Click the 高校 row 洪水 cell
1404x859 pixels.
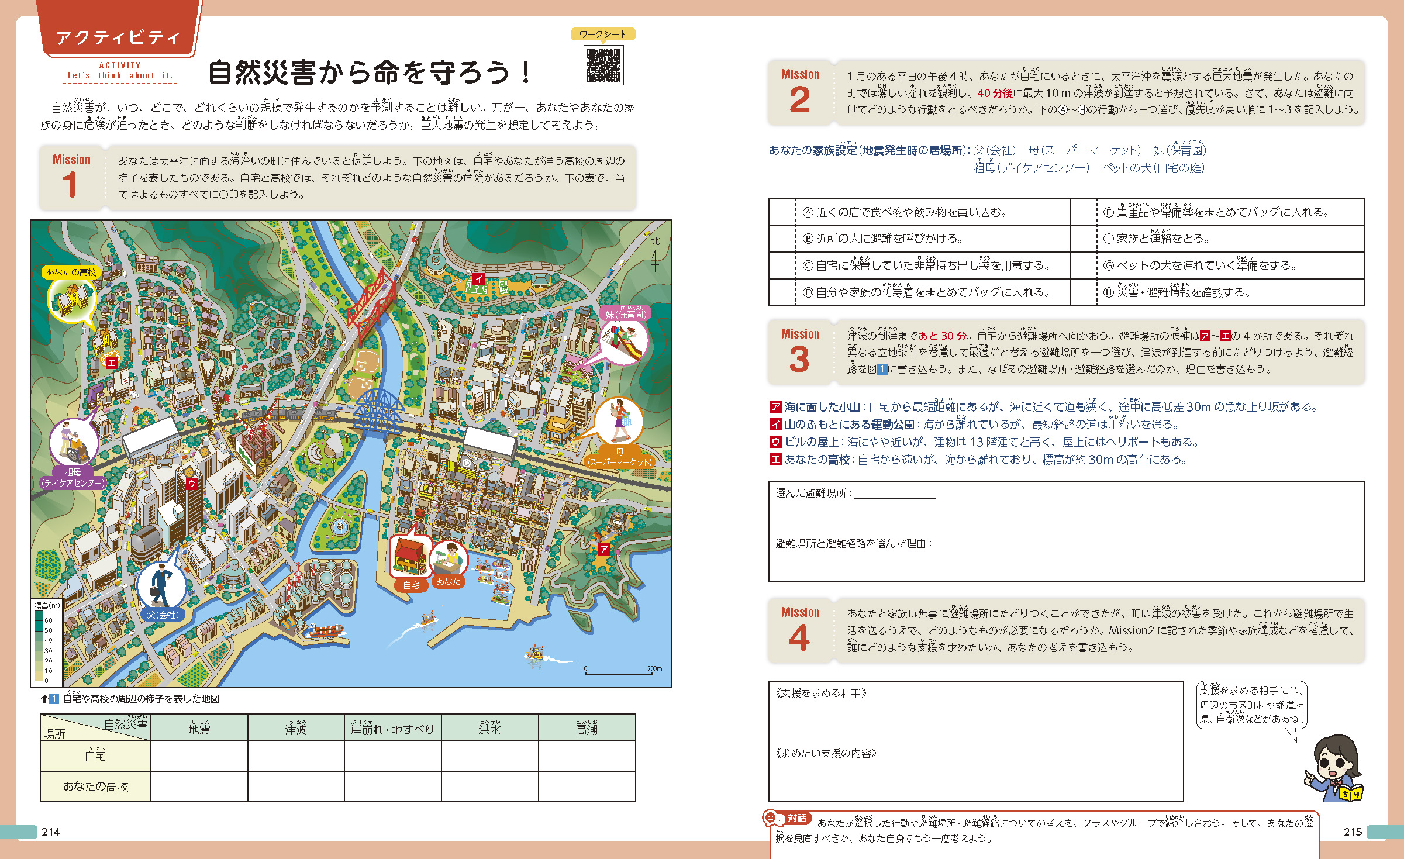tap(489, 786)
